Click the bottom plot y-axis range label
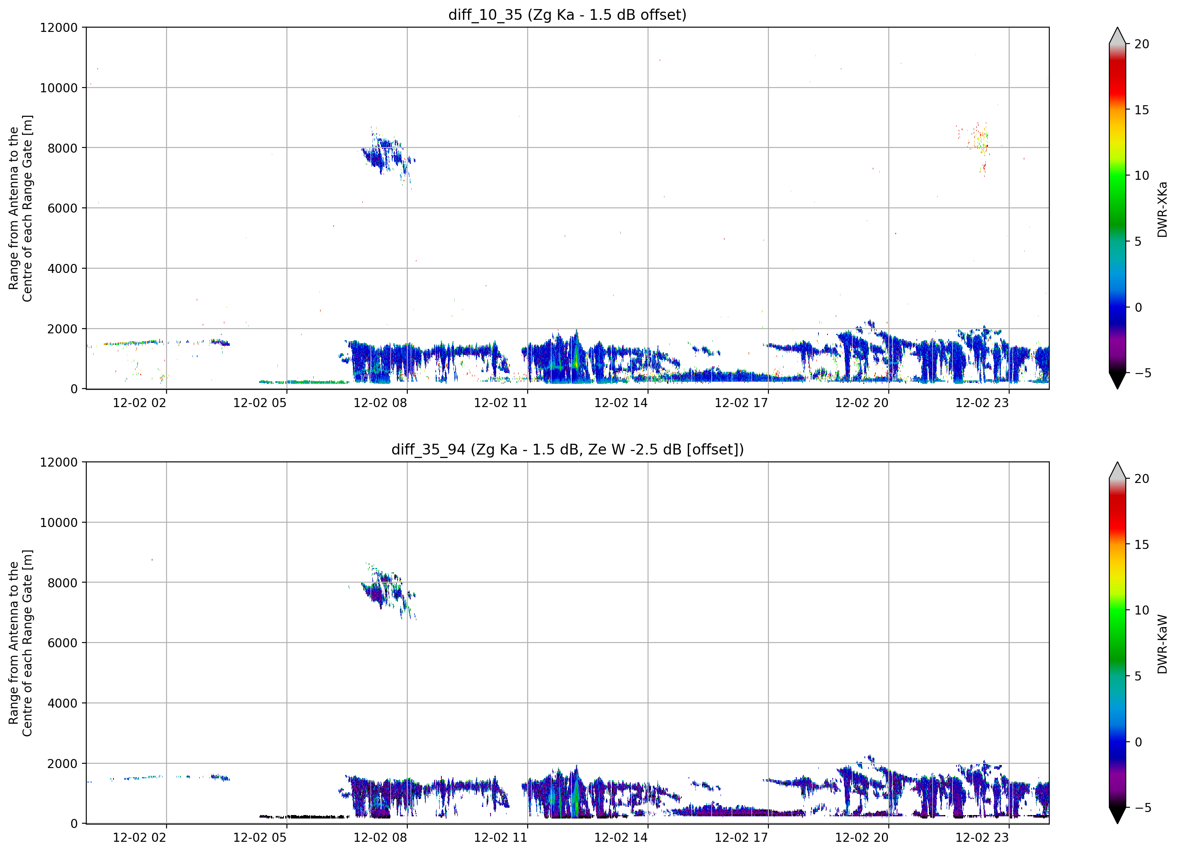1177x853 pixels. click(20, 643)
